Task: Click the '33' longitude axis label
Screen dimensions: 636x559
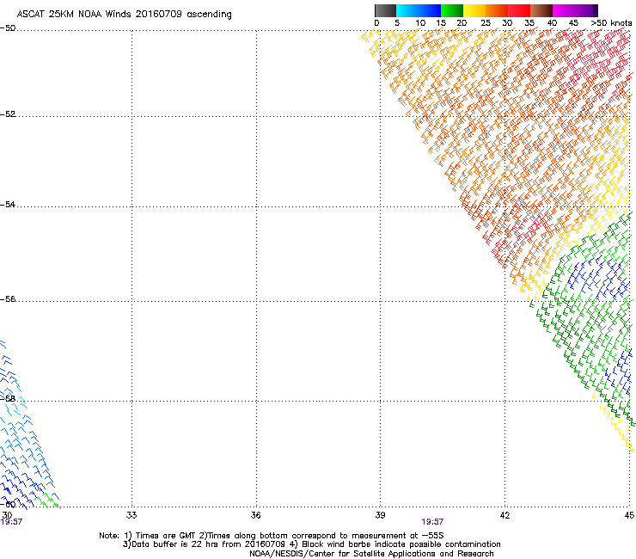Action: (x=131, y=515)
